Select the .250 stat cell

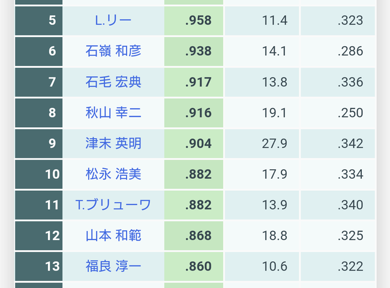click(350, 112)
